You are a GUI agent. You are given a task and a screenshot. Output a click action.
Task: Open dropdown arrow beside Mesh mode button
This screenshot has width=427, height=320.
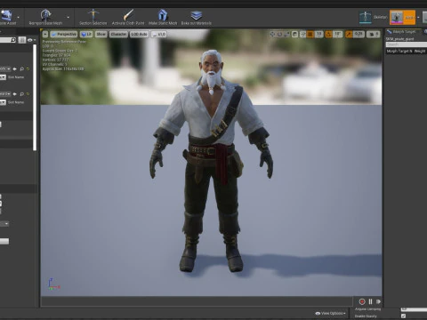tap(418, 18)
